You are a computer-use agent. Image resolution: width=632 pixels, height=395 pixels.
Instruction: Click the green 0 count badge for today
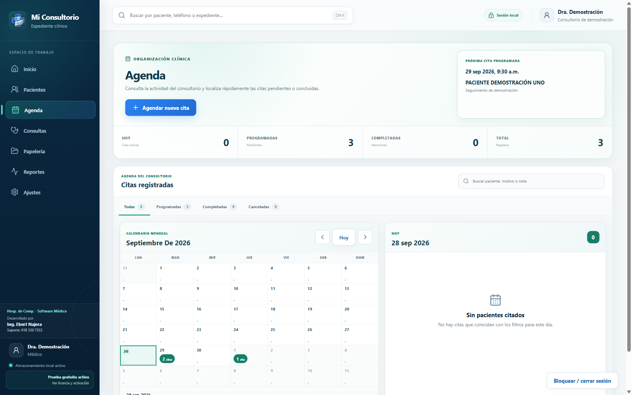pos(593,237)
